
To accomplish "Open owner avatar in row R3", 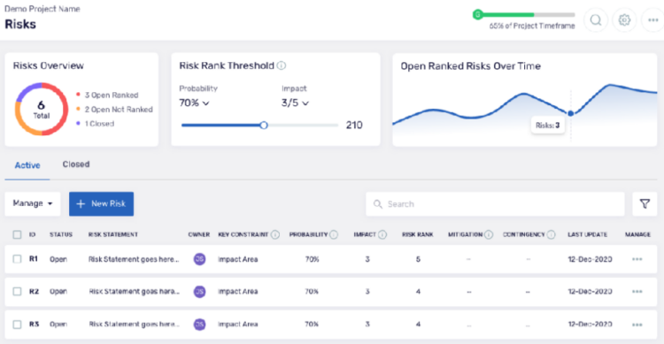I will click(200, 325).
